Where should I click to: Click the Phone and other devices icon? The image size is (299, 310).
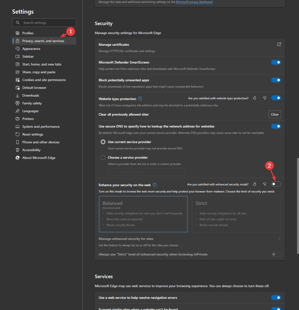coord(18,142)
